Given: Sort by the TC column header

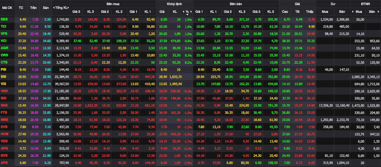Looking at the screenshot, I should click(x=21, y=7).
